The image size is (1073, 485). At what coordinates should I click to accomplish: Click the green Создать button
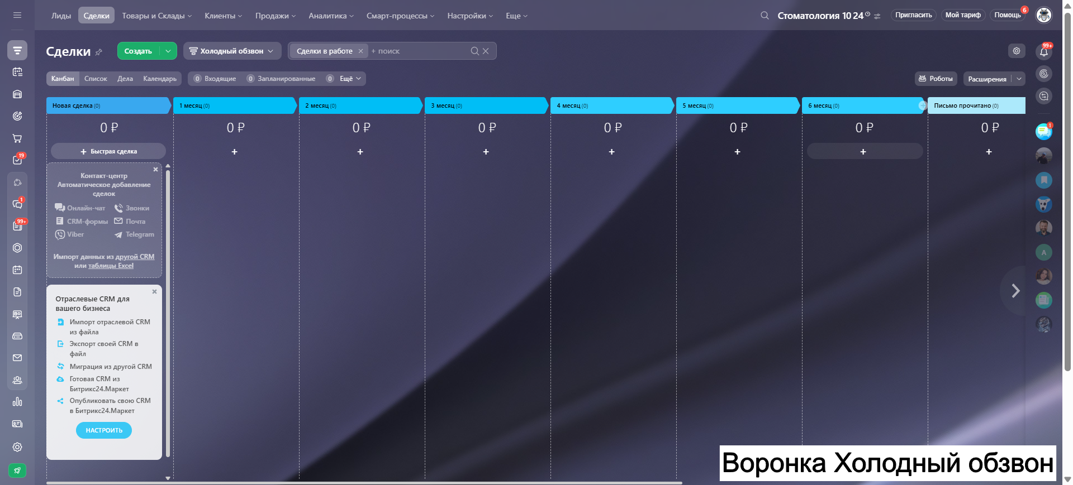pos(138,51)
